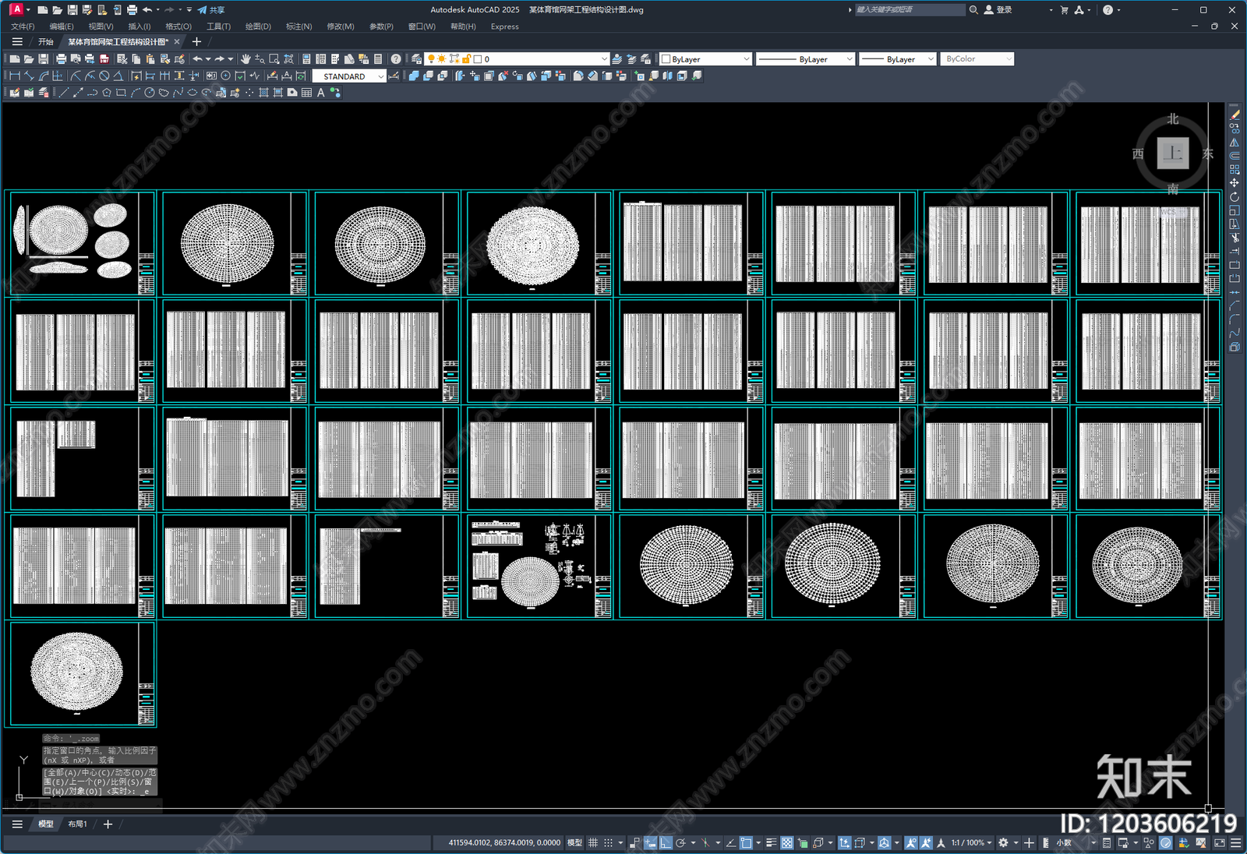Toggle Ortho mode in status bar
The width and height of the screenshot is (1247, 854).
tap(666, 843)
